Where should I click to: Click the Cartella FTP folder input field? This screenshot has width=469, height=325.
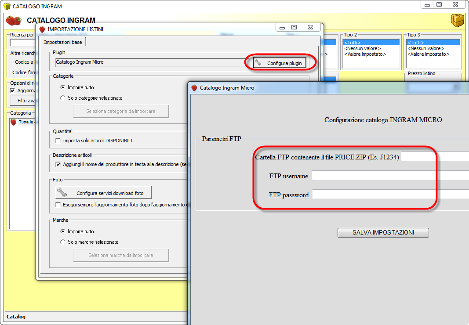point(435,156)
